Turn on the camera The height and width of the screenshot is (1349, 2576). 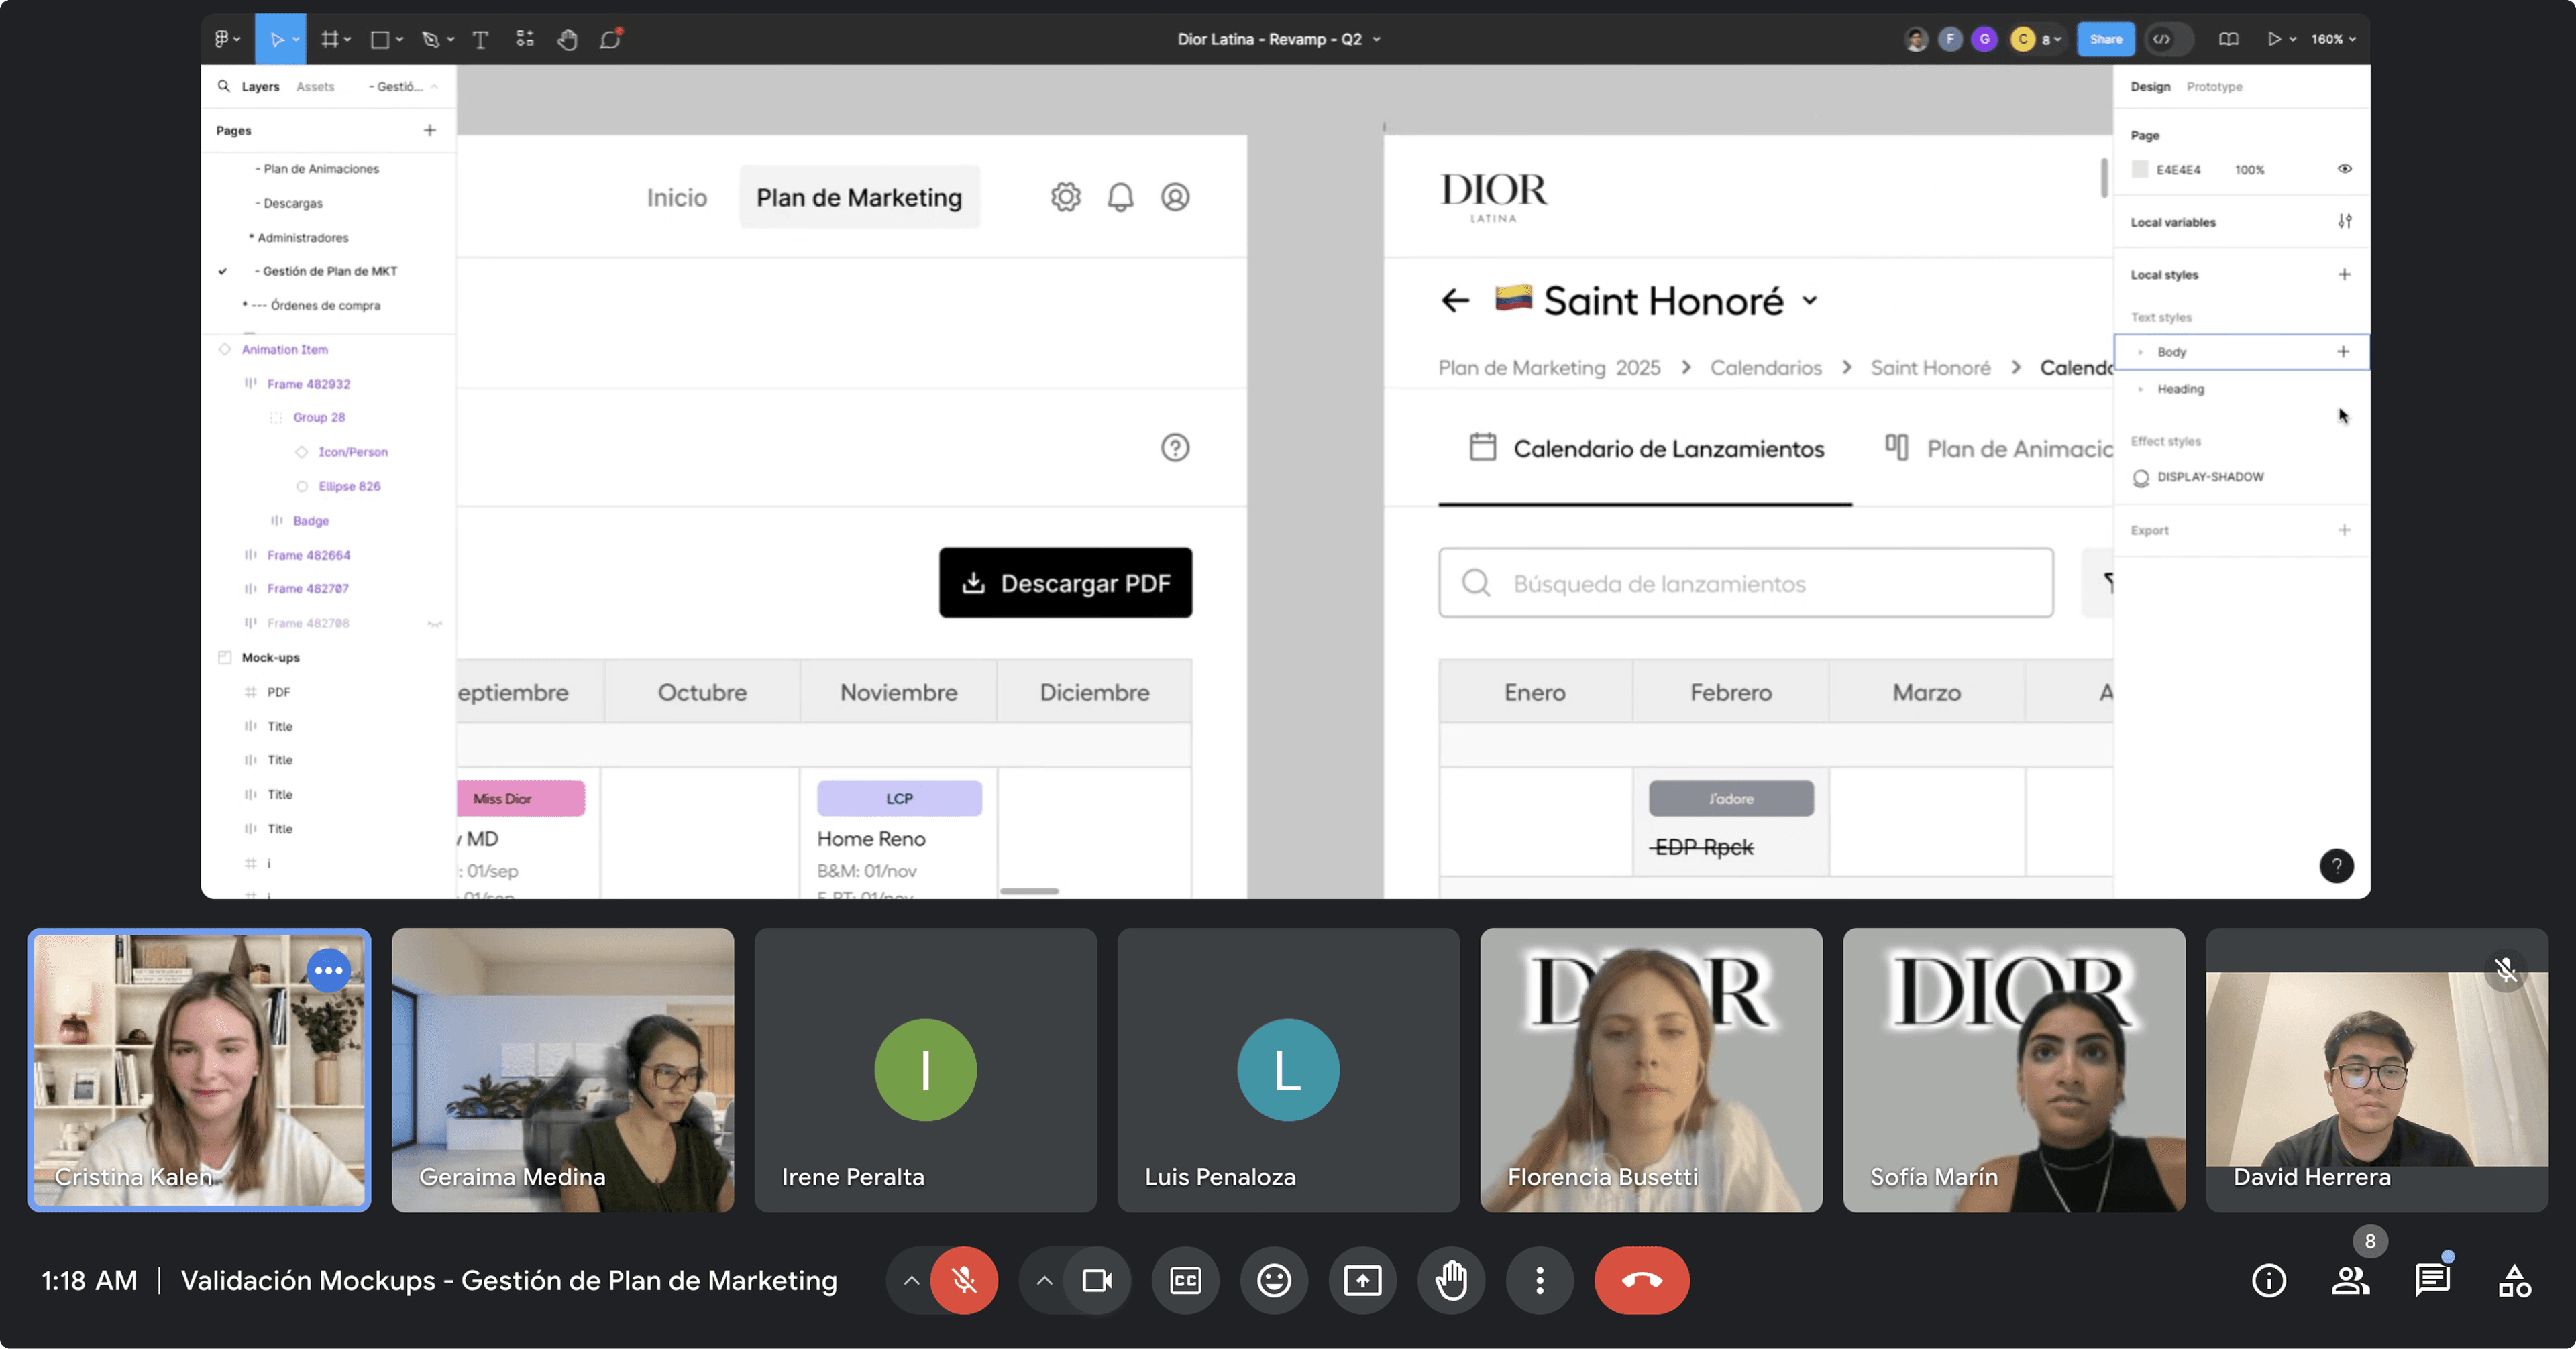pos(1097,1280)
